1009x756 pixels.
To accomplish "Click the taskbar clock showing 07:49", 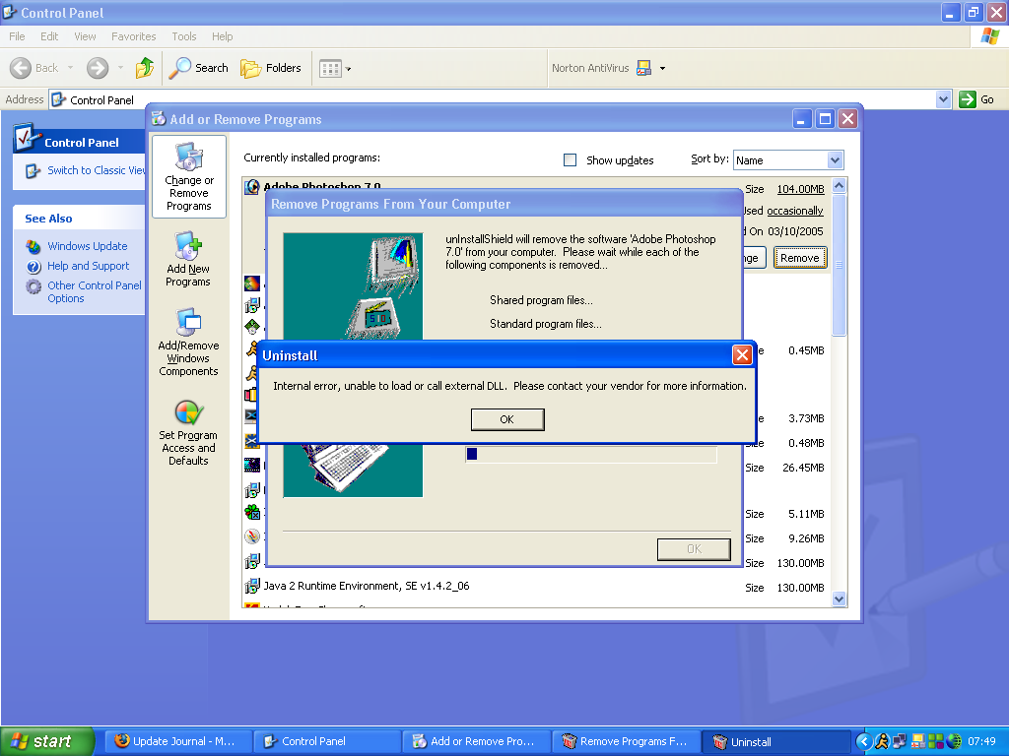I will coord(981,742).
